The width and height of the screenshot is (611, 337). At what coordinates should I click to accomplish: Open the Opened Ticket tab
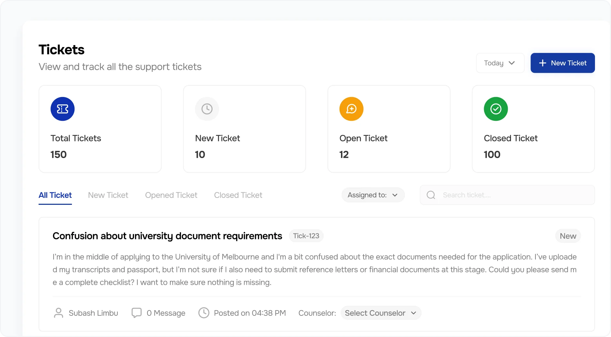(x=171, y=195)
